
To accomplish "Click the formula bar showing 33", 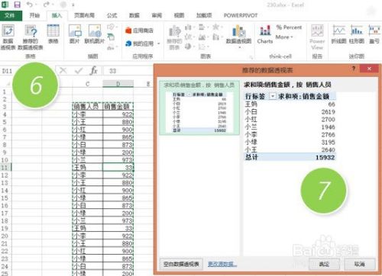I will (x=128, y=71).
